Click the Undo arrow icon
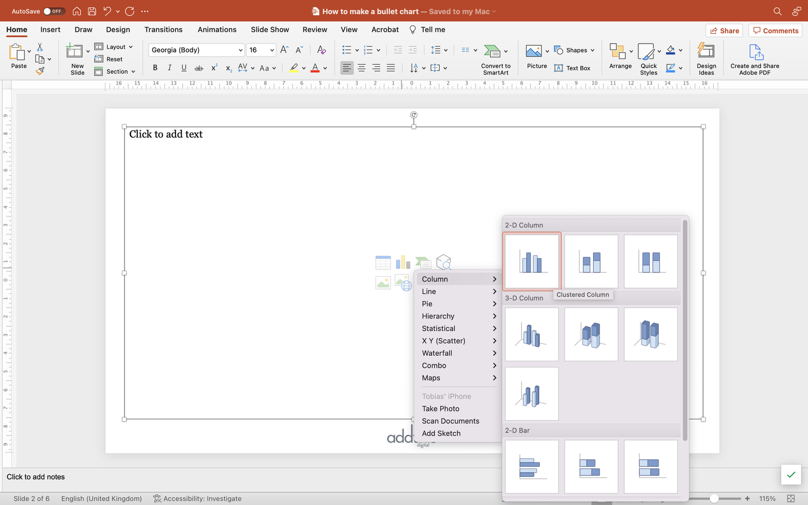 pyautogui.click(x=107, y=11)
